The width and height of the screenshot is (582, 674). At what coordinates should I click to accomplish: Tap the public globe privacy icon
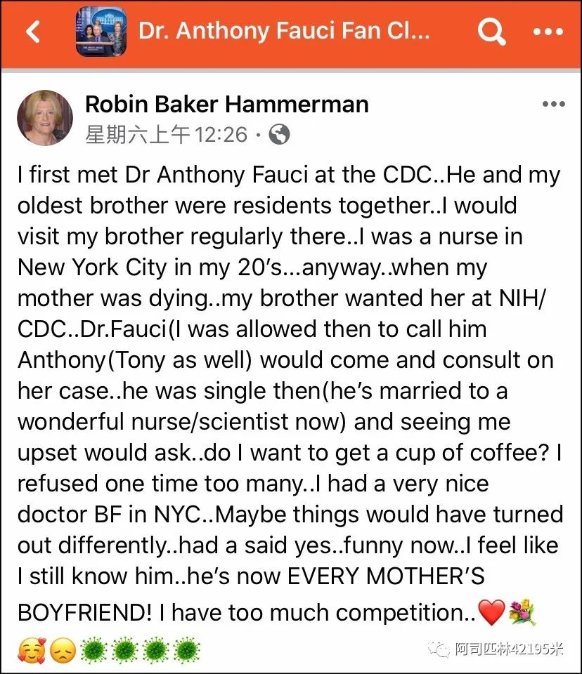pyautogui.click(x=279, y=135)
